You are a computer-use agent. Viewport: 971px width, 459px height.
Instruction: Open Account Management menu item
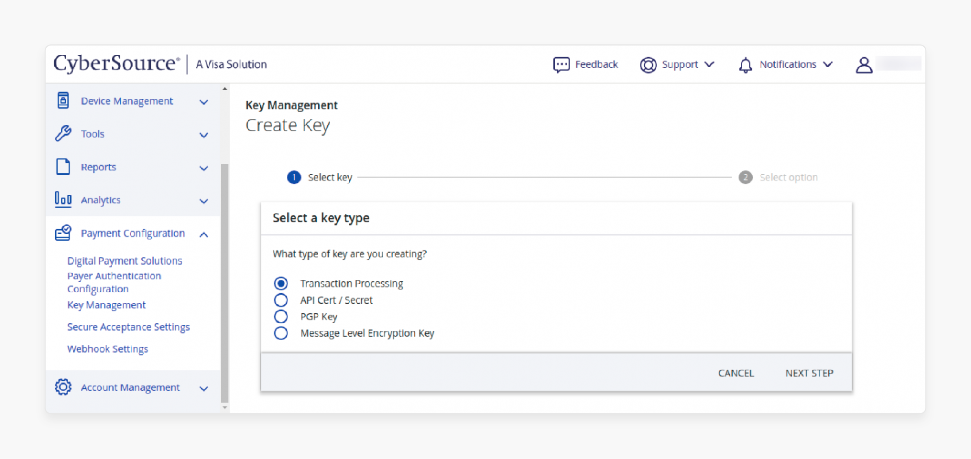133,387
